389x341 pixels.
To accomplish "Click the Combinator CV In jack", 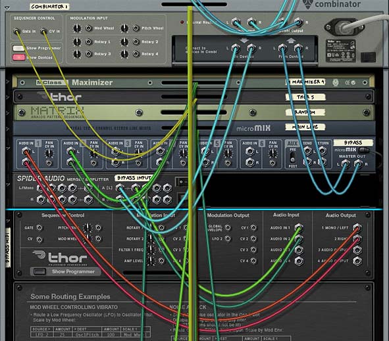I will pos(43,31).
